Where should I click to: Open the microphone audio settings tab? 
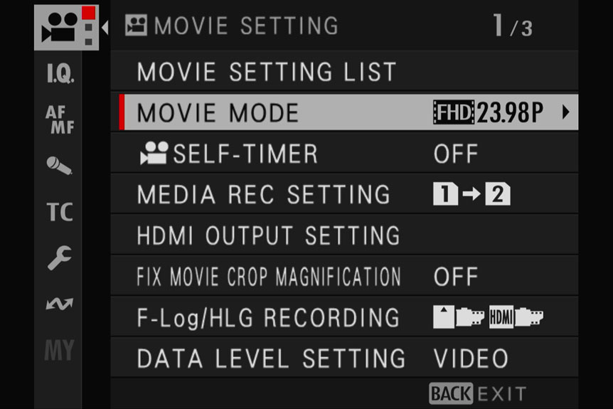[x=59, y=166]
